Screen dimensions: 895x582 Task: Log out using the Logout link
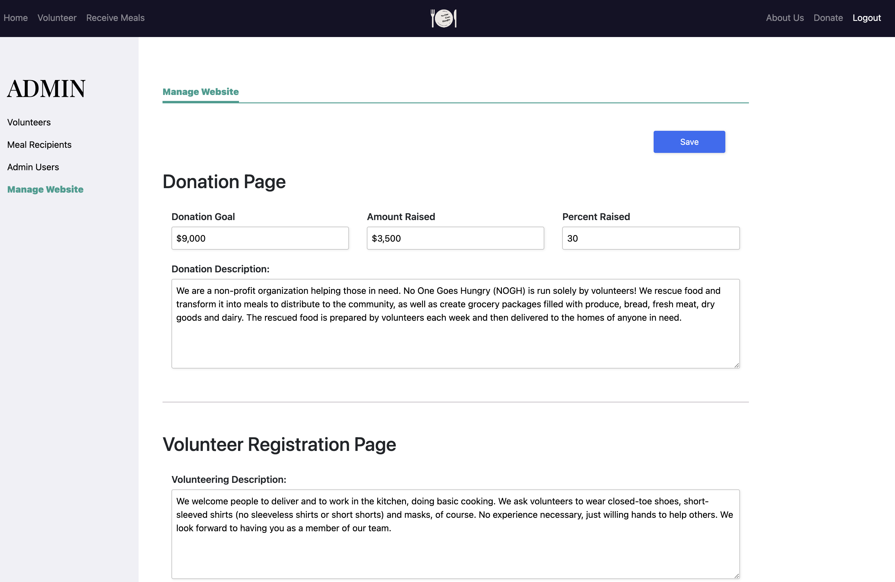[x=866, y=18]
